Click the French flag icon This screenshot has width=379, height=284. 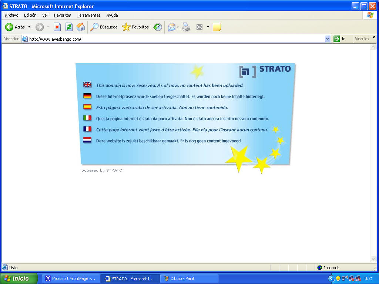(x=87, y=129)
